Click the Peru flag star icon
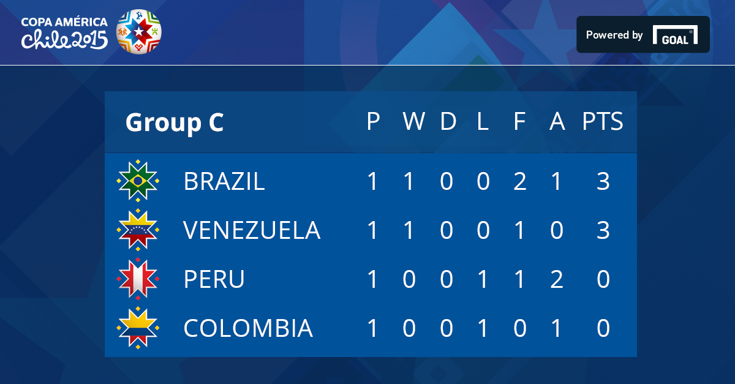The width and height of the screenshot is (735, 384). tap(138, 279)
